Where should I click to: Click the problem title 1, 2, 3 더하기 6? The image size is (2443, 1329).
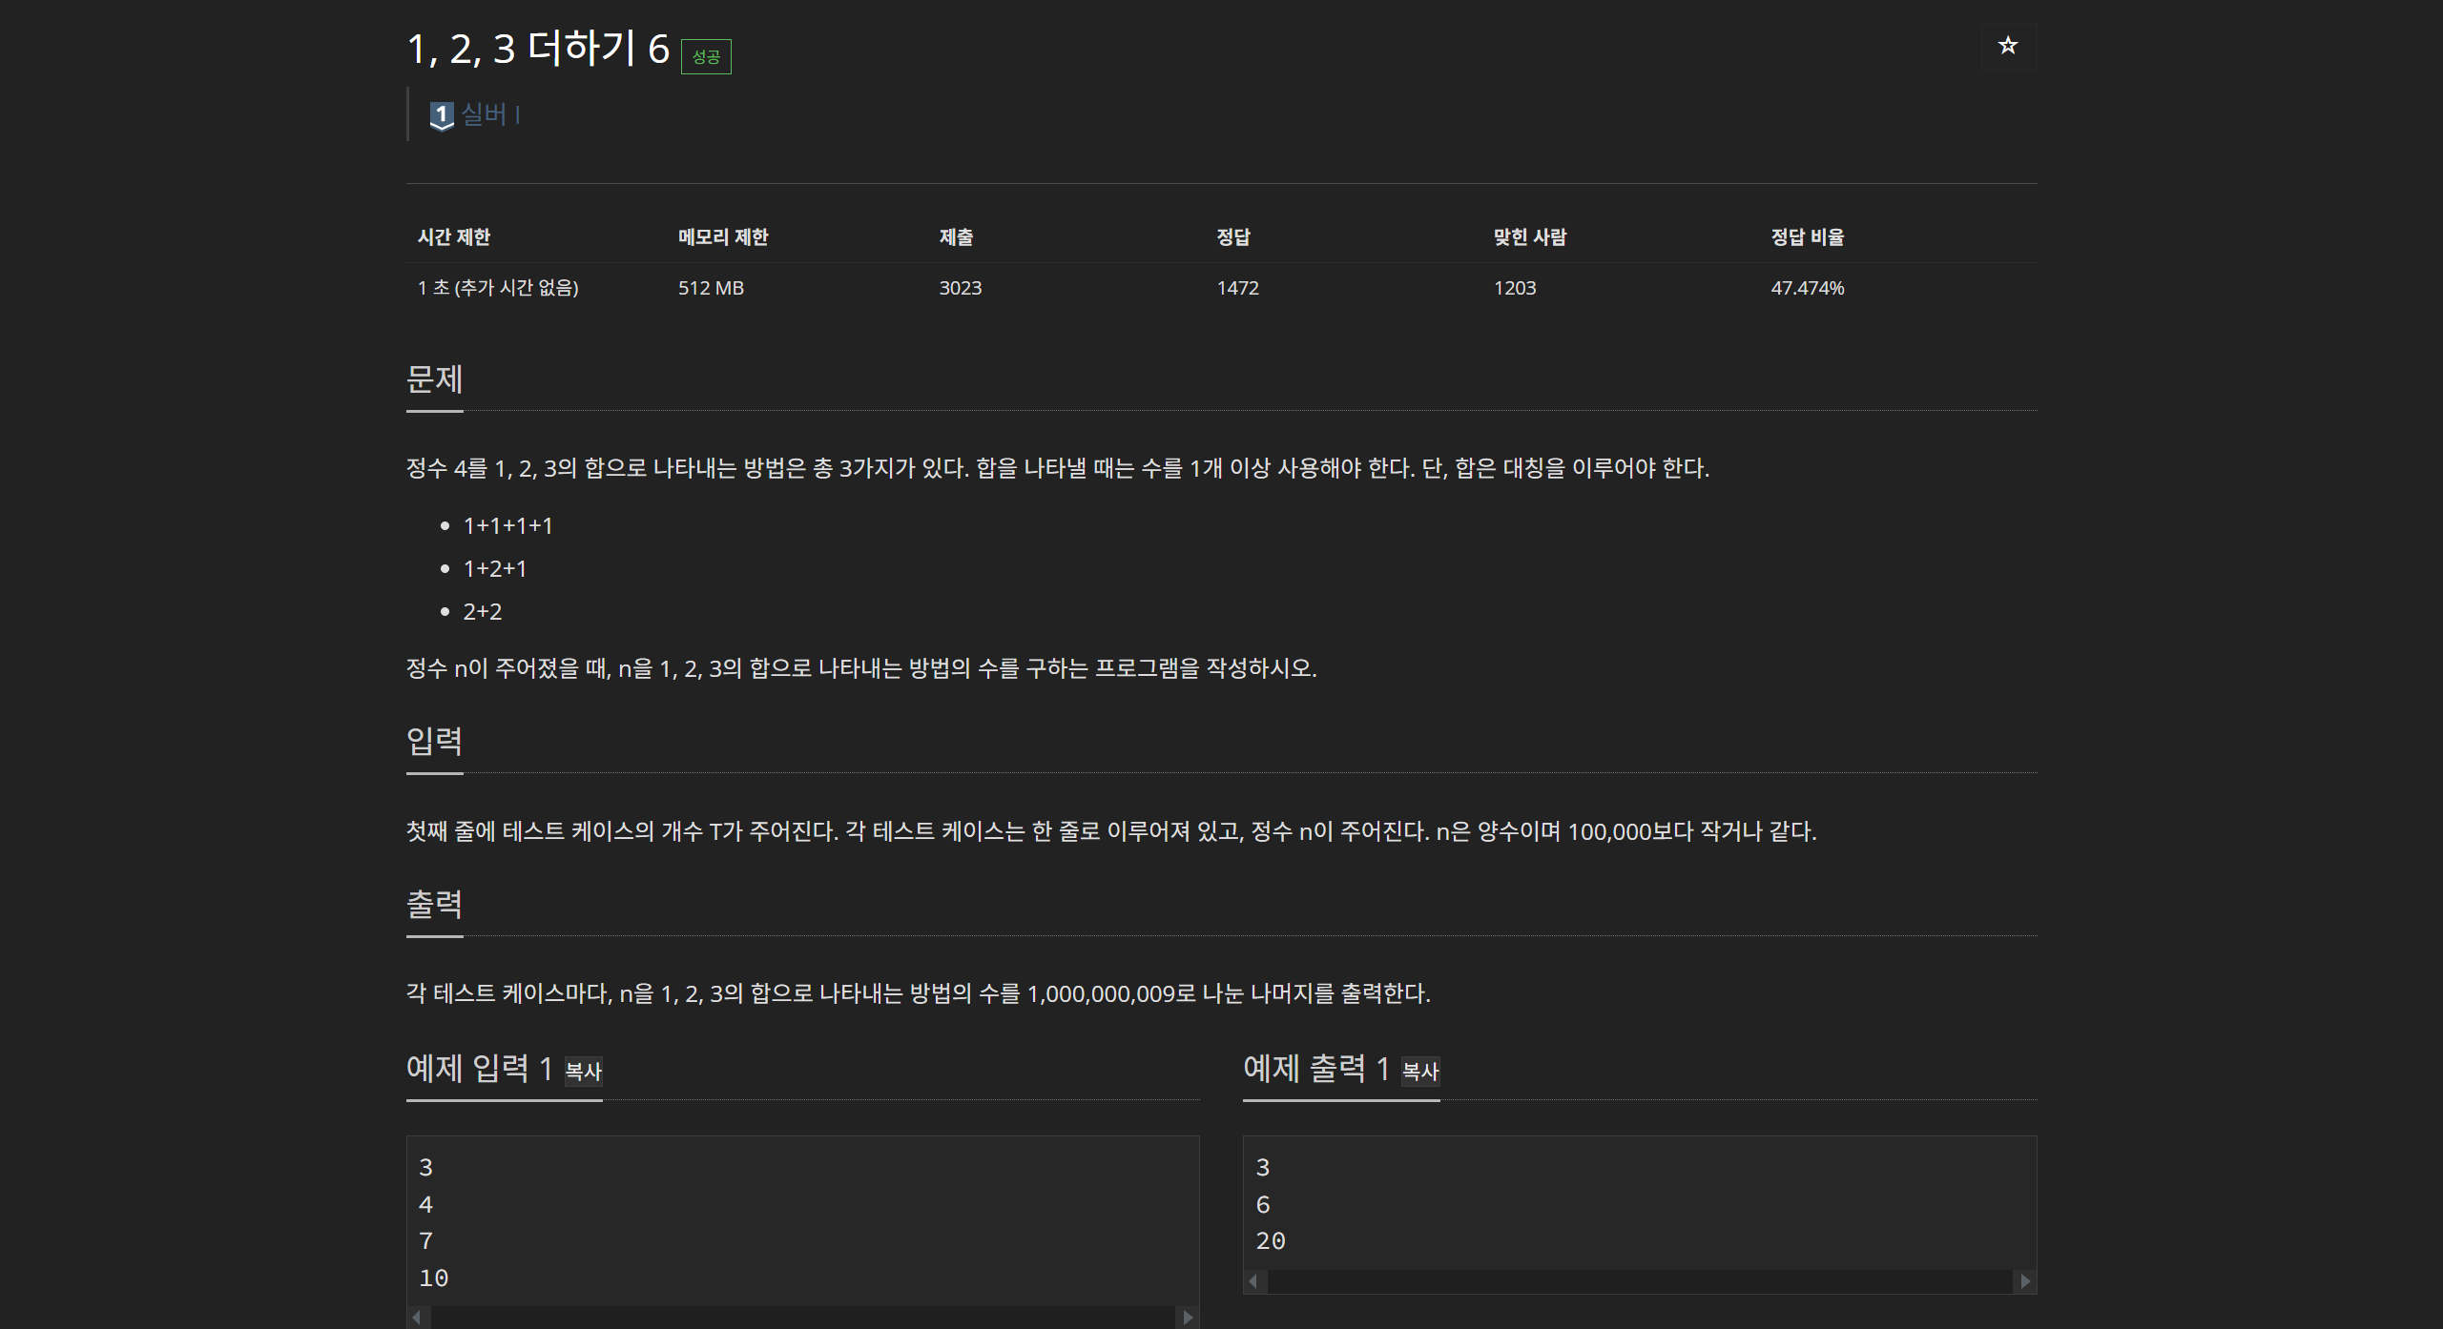(538, 50)
